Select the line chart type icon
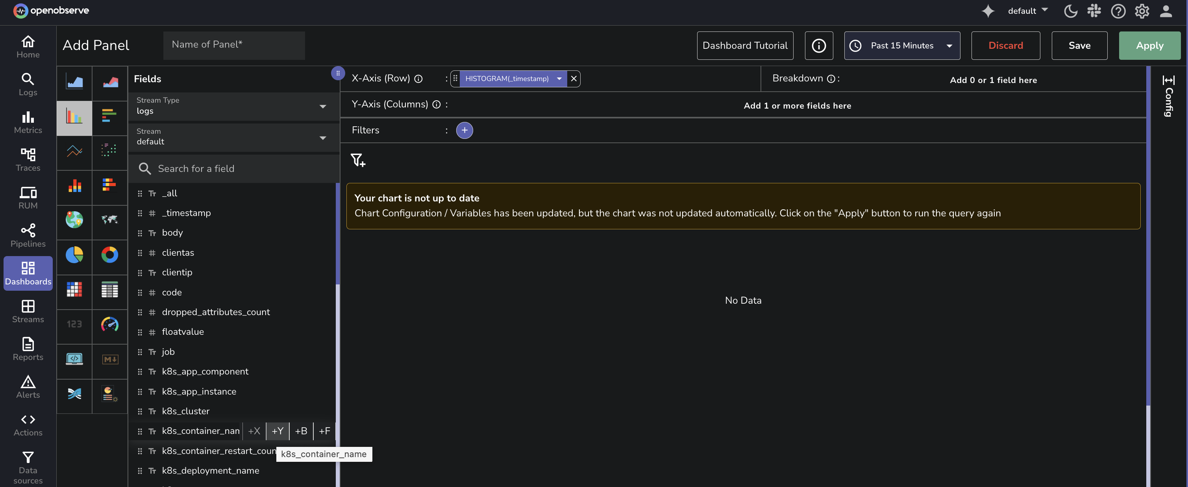 click(x=74, y=151)
